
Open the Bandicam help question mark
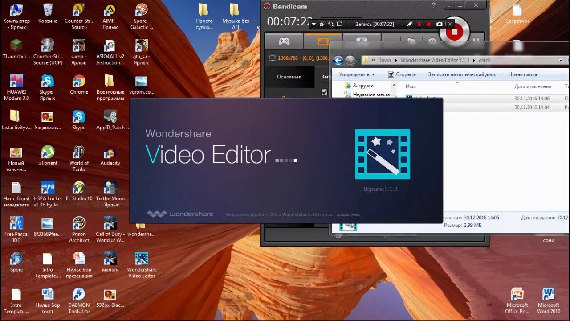(x=434, y=5)
